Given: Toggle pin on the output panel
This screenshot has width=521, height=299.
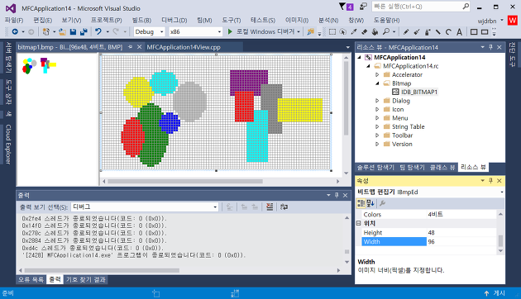Looking at the screenshot, I should [337, 195].
